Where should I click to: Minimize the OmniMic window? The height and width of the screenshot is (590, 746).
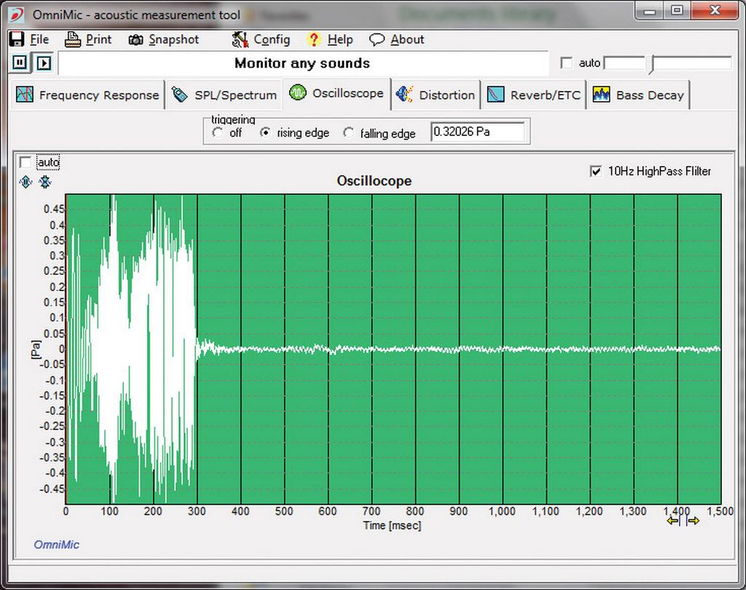pos(651,10)
